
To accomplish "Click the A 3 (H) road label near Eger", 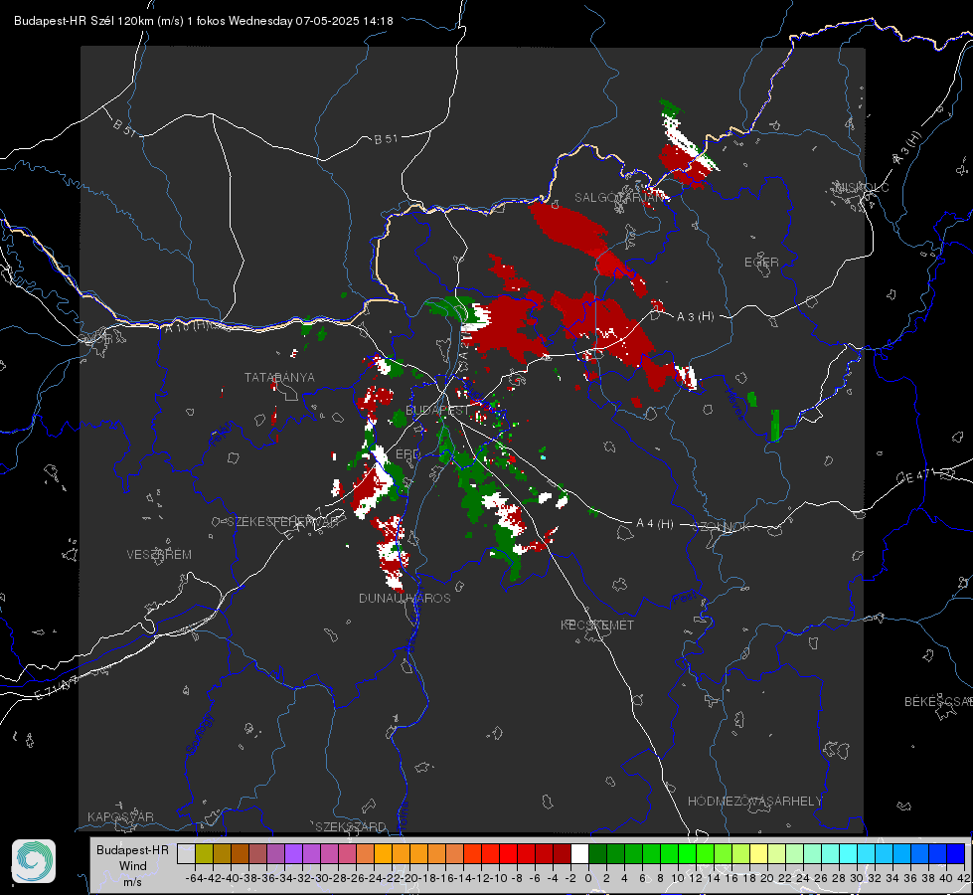I will (695, 317).
